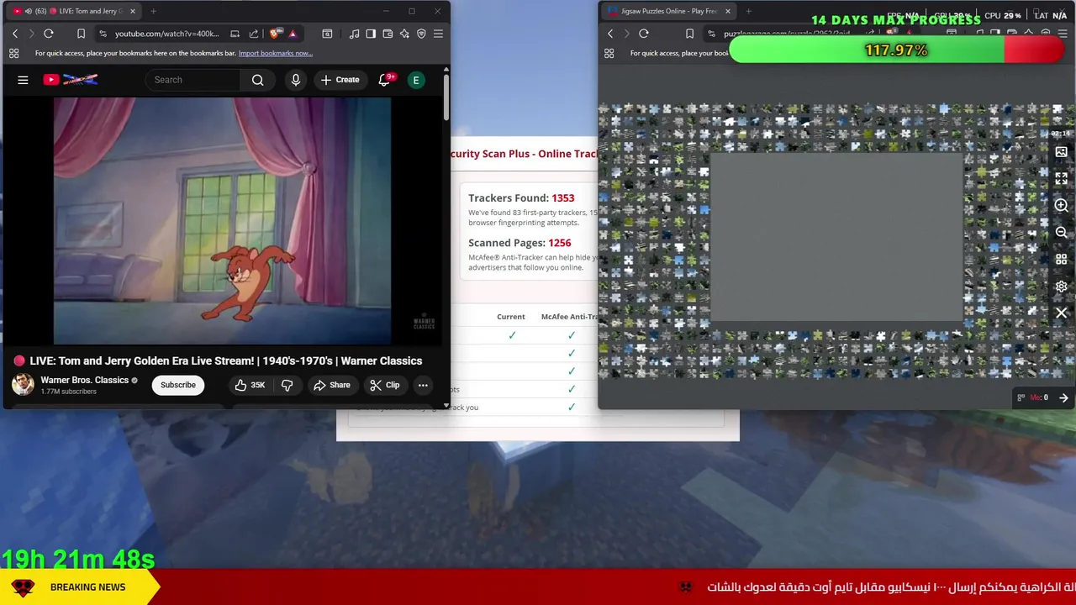This screenshot has height=605, width=1076.
Task: Dislike the Tom and Jerry video
Action: 287,385
